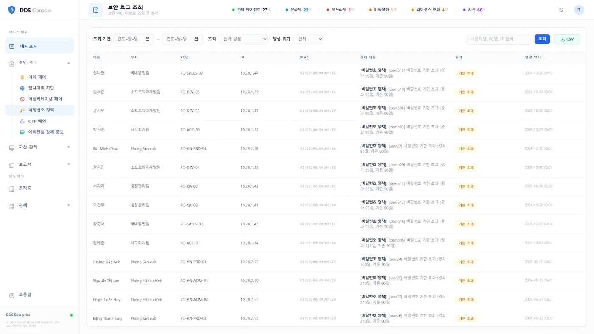
Task: Click the 비밀번호 정책 key icon
Action: (x=22, y=110)
